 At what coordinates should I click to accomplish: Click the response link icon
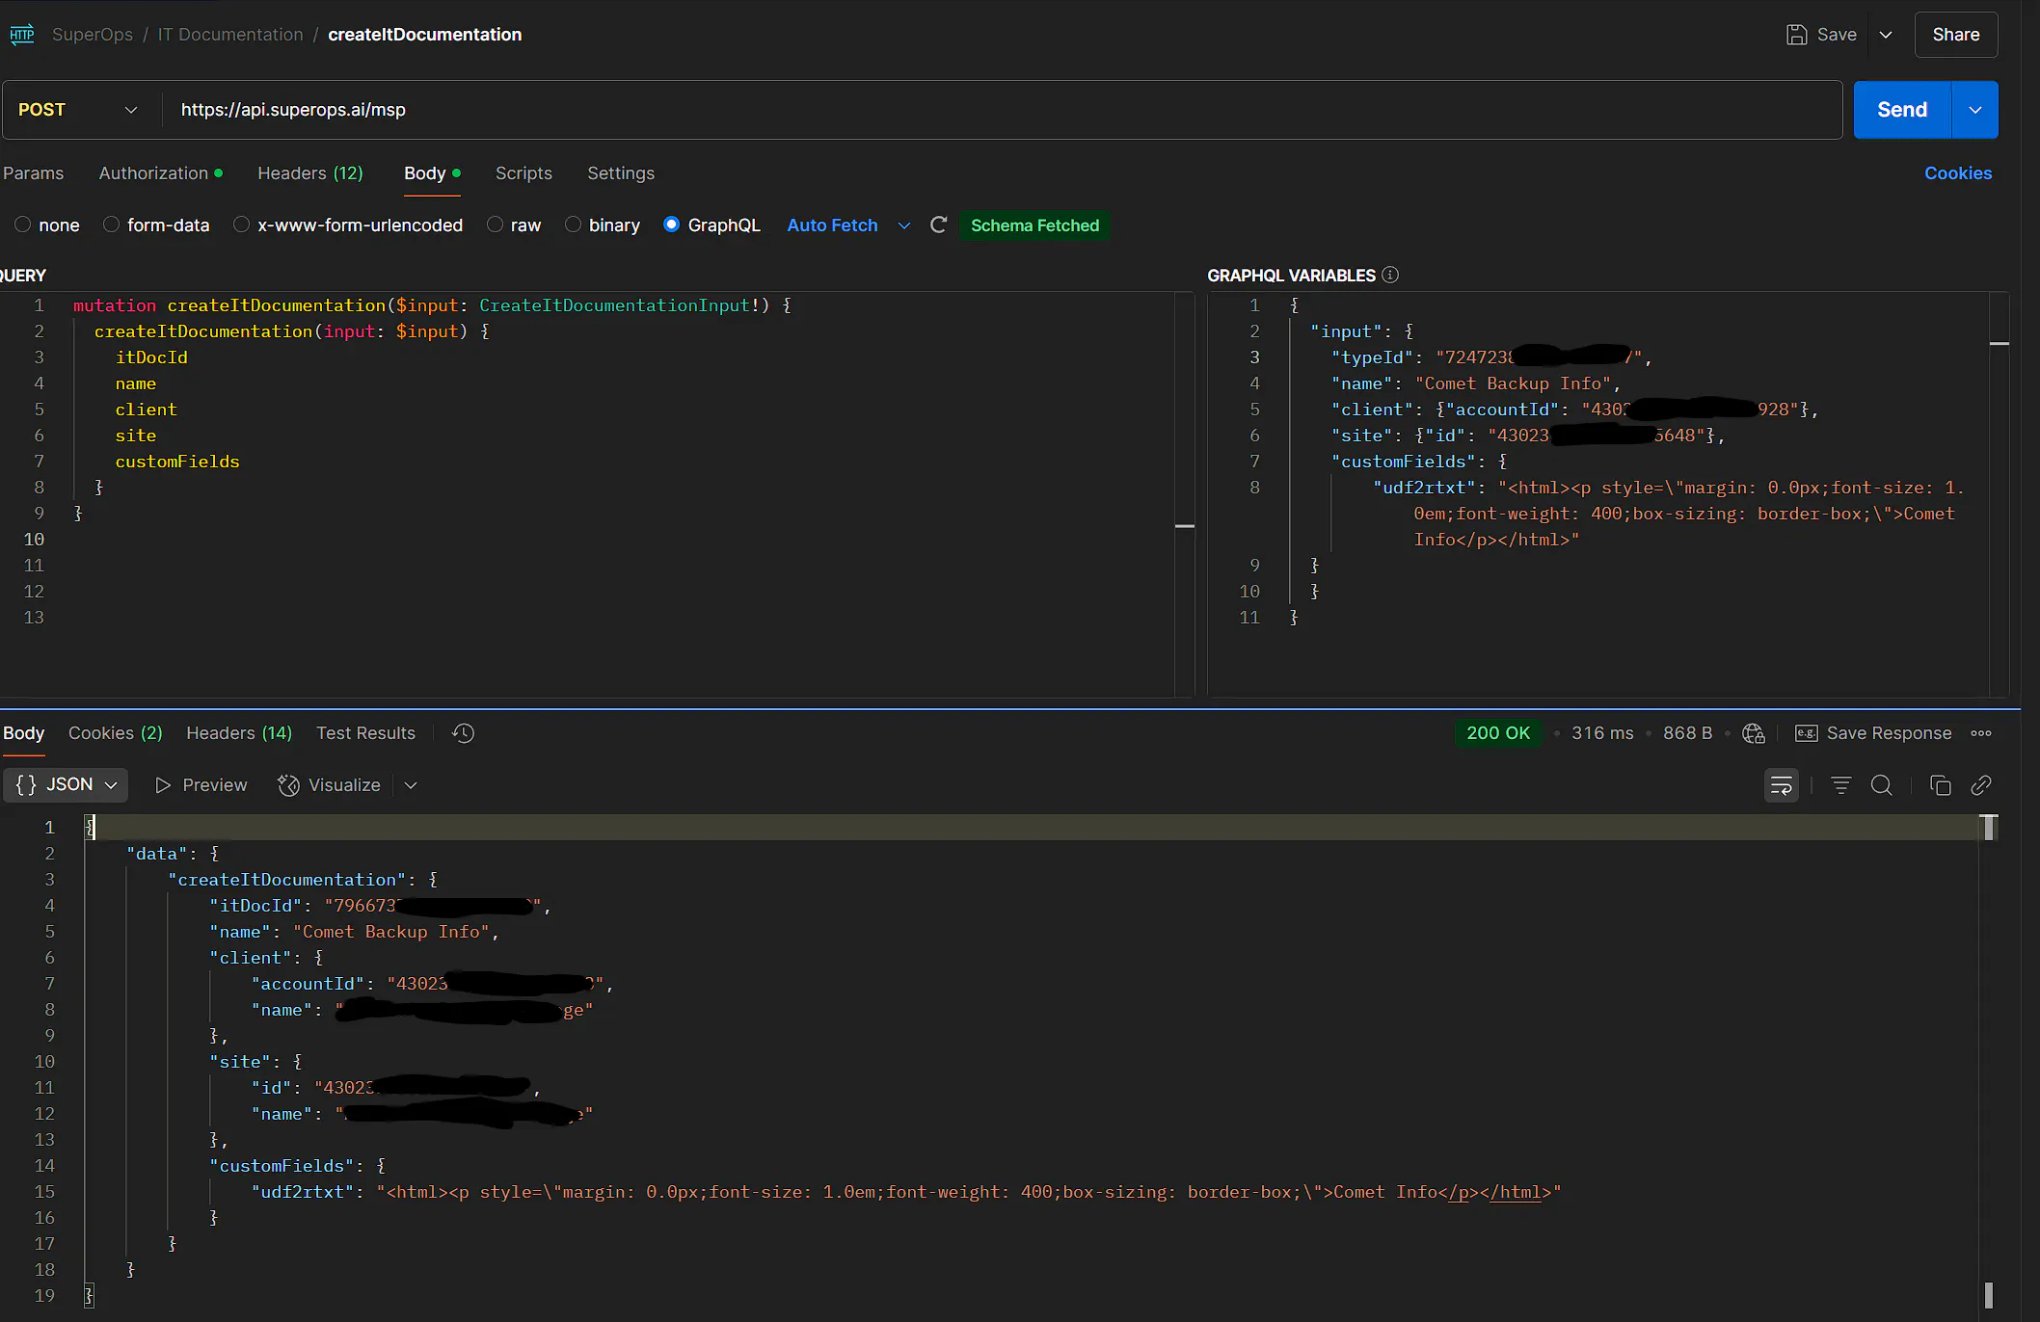1980,785
